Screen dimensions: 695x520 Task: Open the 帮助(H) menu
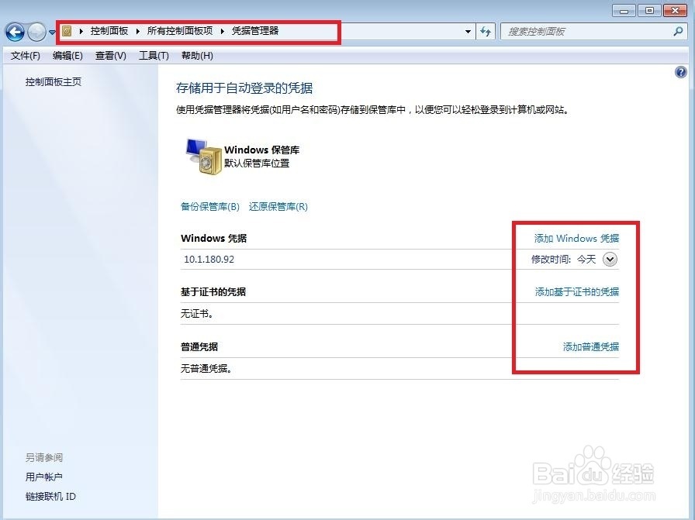pyautogui.click(x=197, y=55)
